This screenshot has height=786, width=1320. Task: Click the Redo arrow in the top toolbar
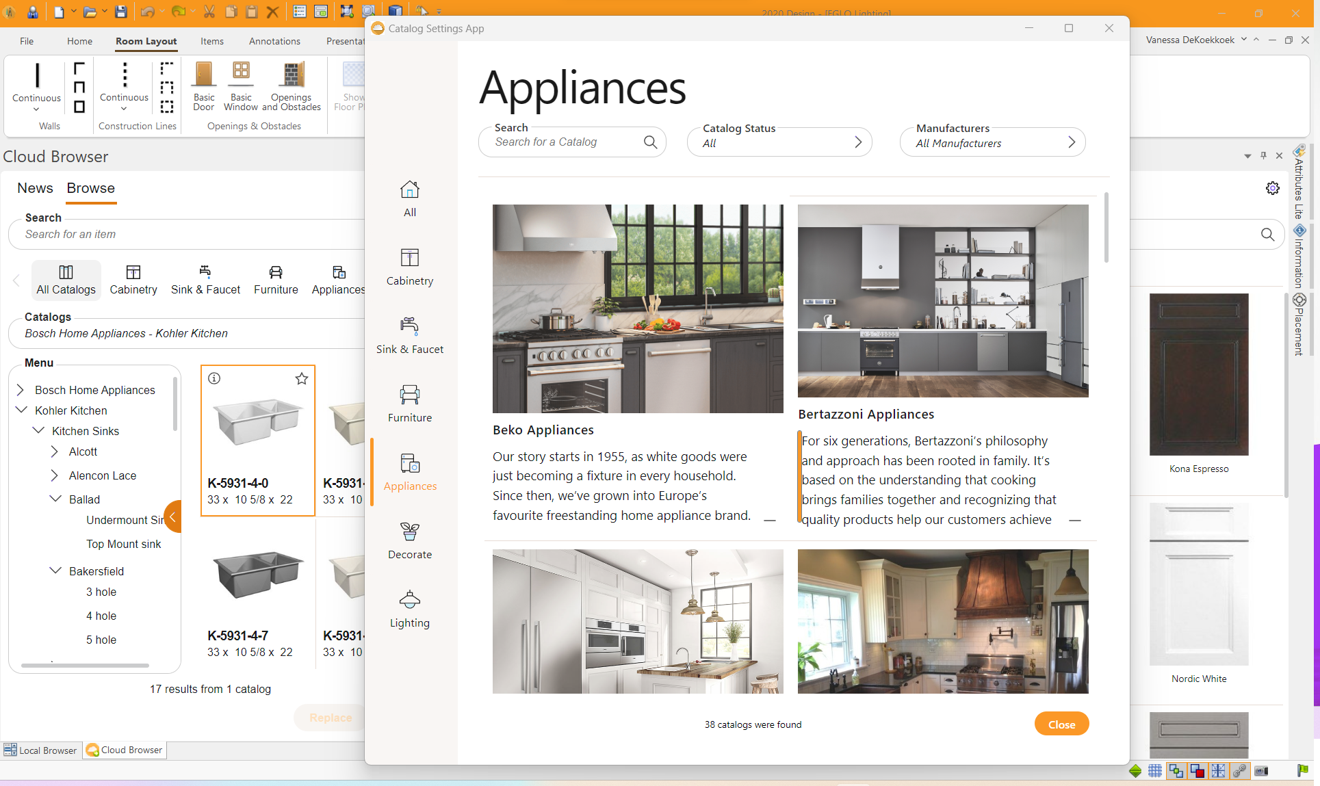click(178, 12)
